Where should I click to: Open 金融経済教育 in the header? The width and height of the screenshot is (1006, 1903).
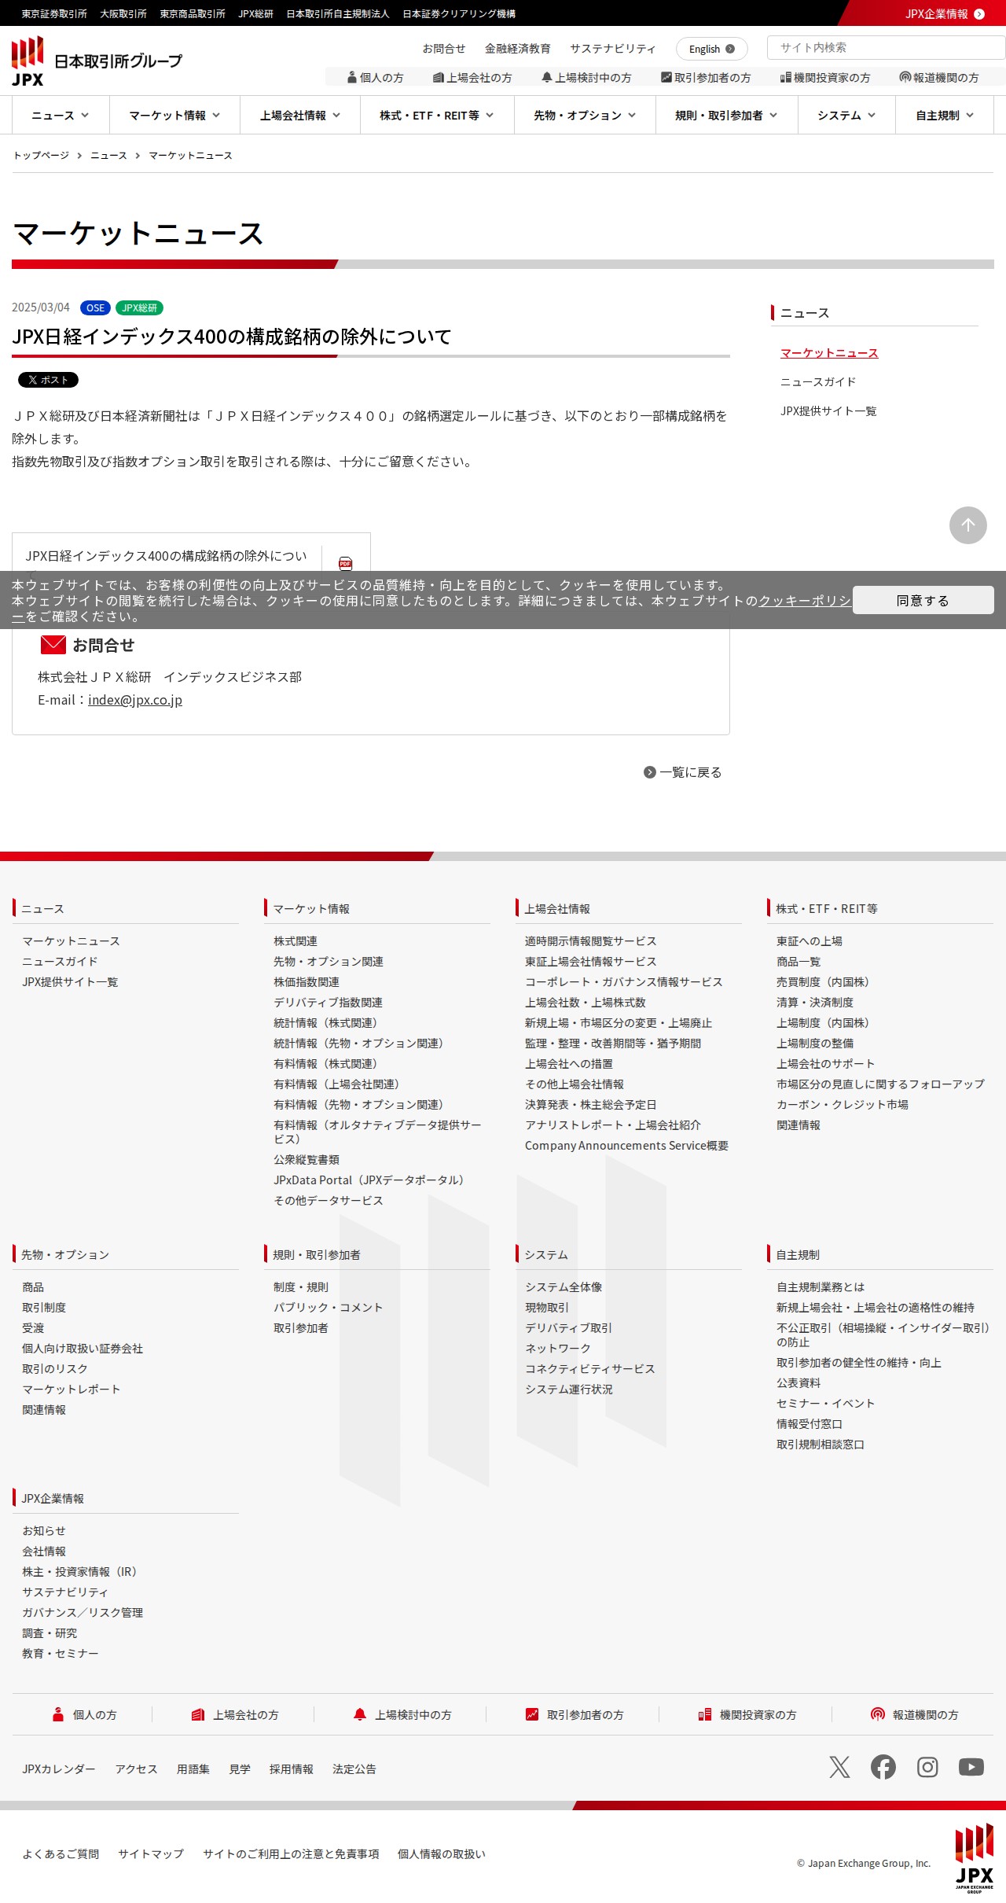click(x=518, y=49)
